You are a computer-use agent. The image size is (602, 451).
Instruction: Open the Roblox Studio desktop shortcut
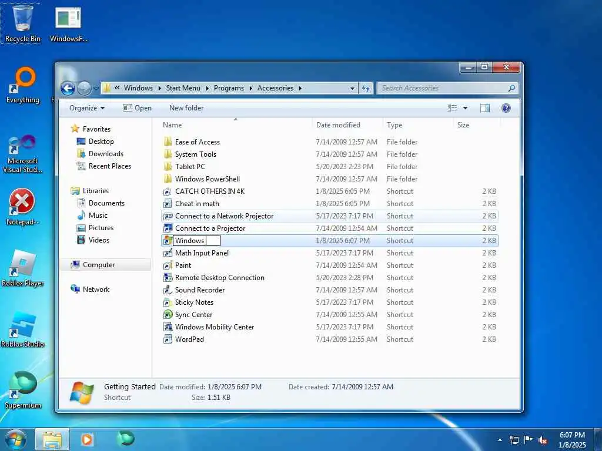(x=23, y=329)
